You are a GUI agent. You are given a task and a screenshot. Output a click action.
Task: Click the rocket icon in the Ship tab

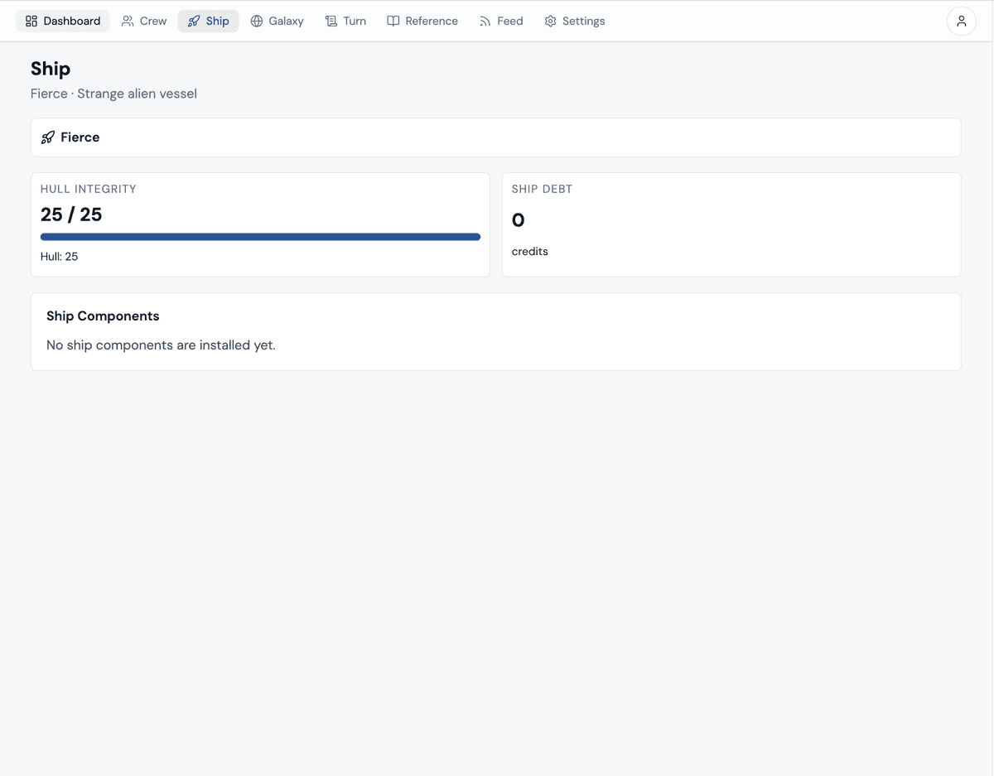pyautogui.click(x=194, y=21)
